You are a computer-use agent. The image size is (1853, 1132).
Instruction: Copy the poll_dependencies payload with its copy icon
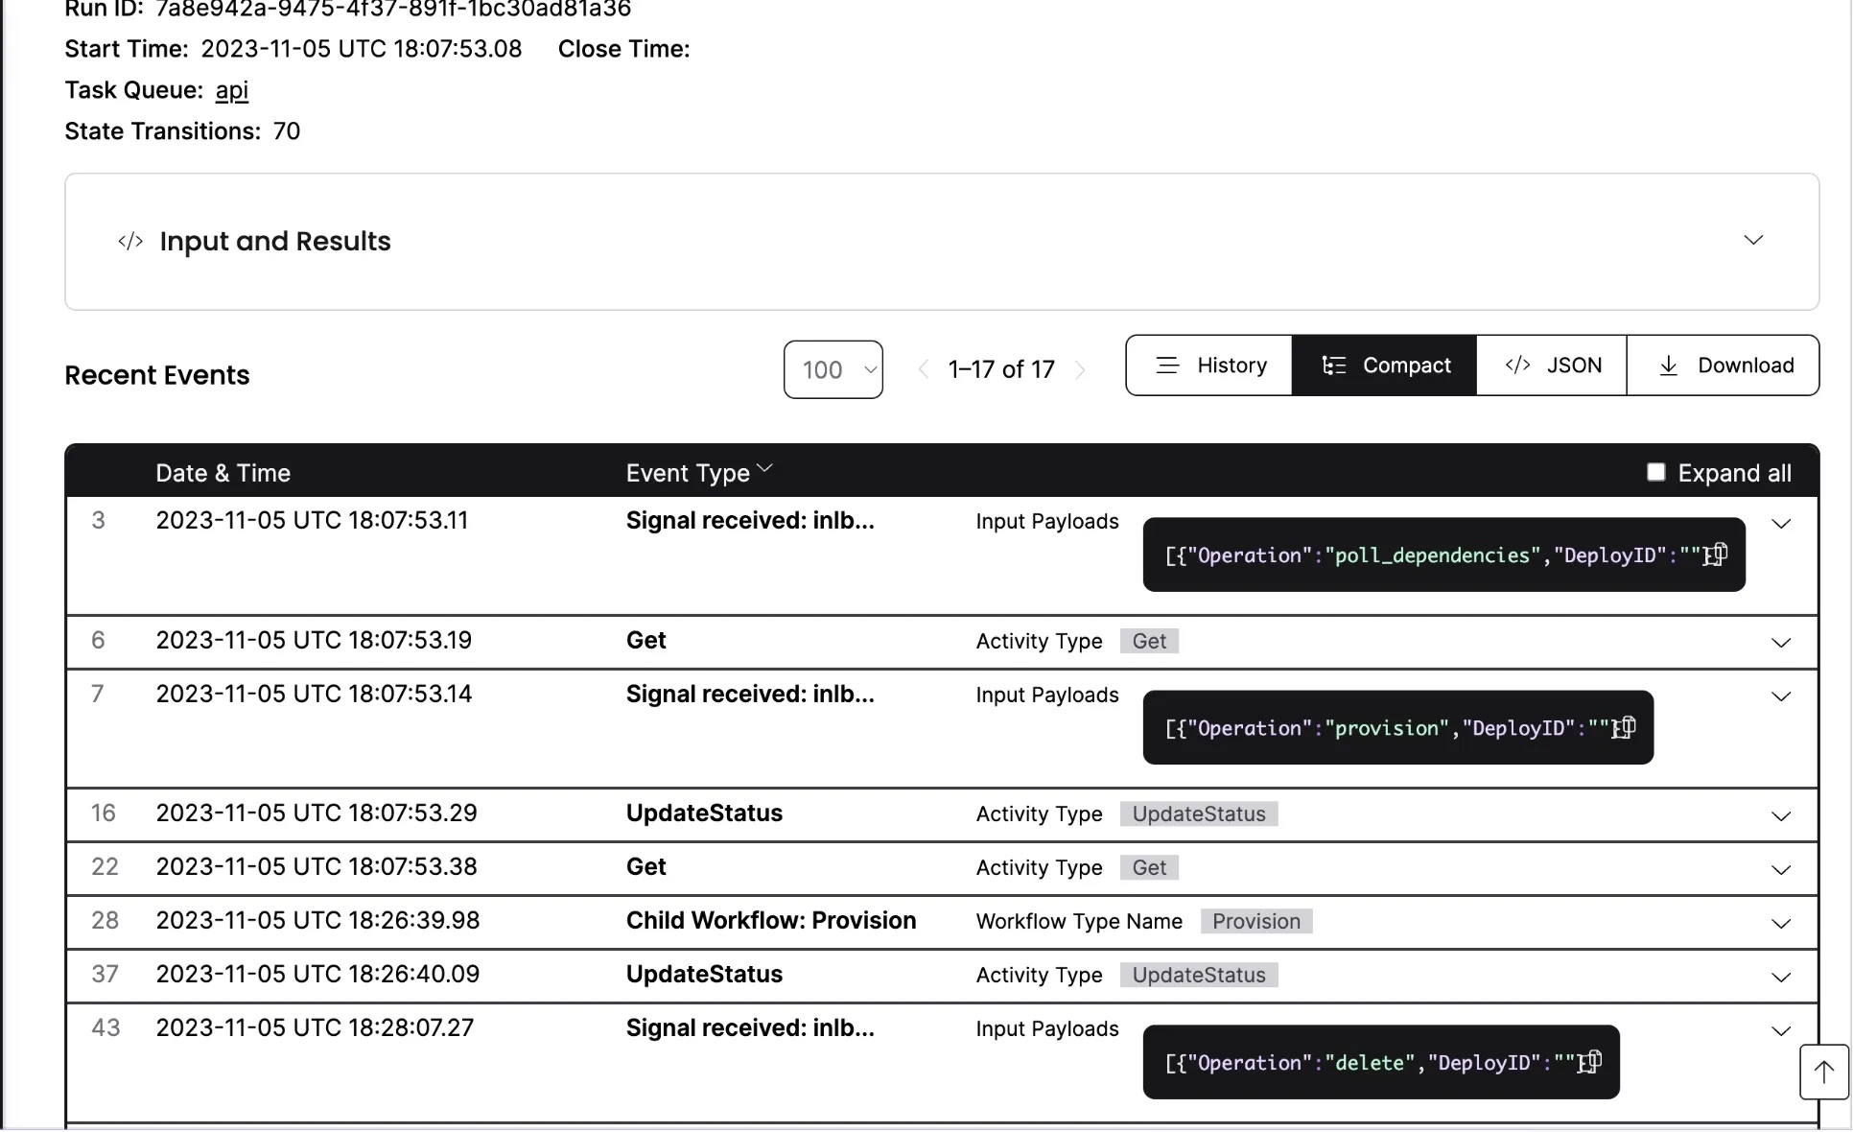point(1718,555)
